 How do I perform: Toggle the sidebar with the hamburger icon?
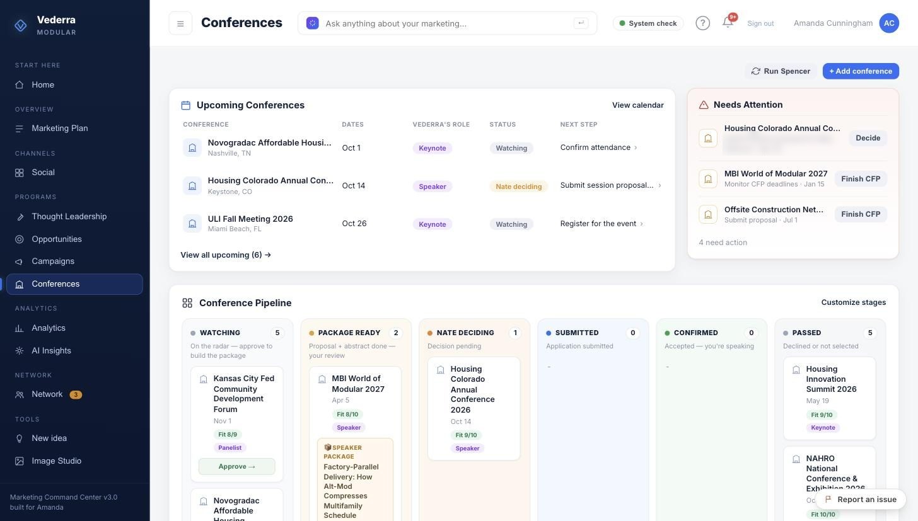point(180,24)
